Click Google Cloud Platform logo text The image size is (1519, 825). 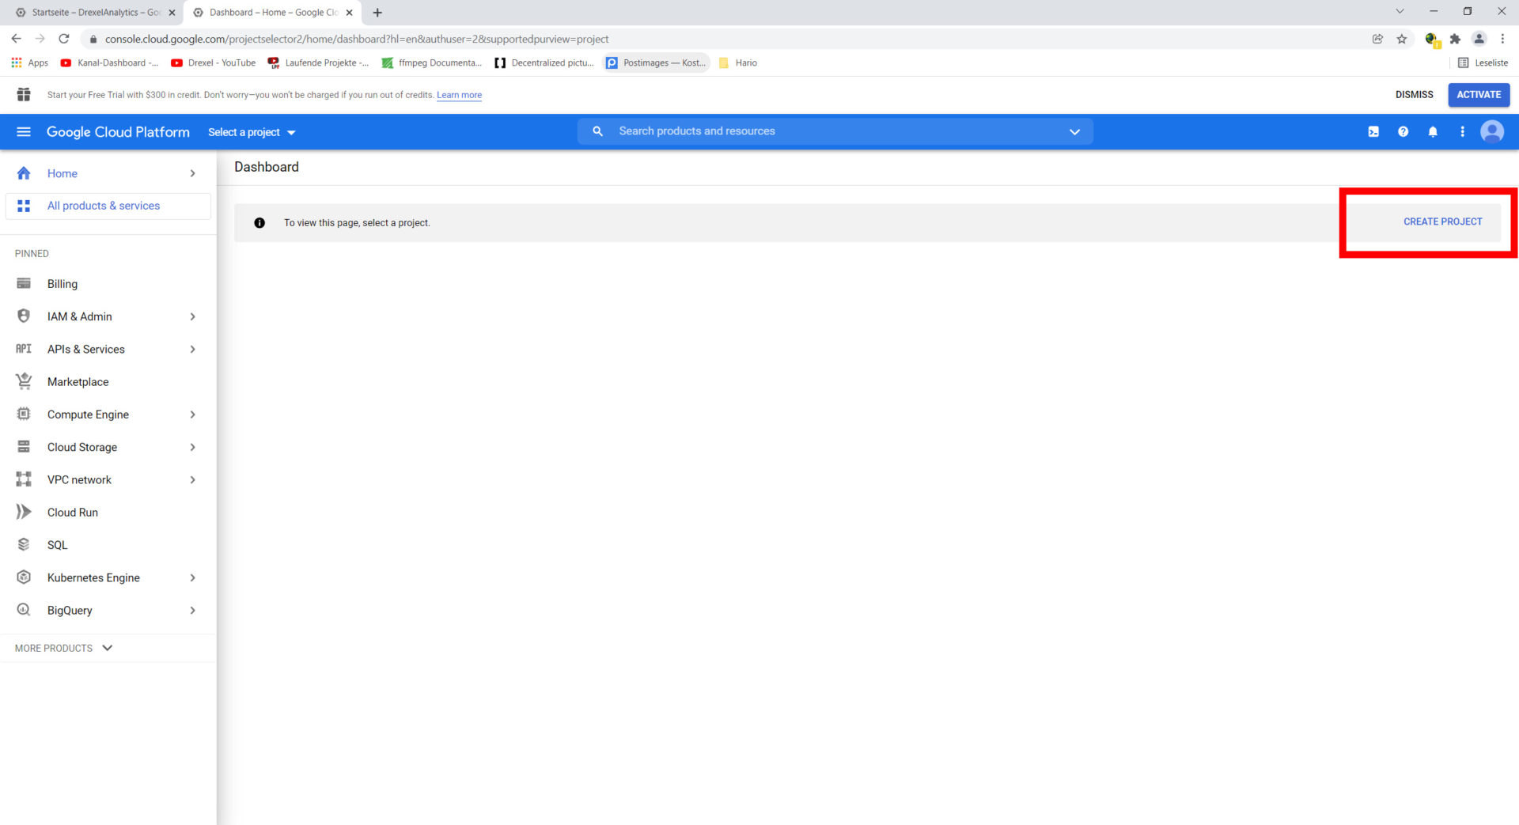[118, 132]
